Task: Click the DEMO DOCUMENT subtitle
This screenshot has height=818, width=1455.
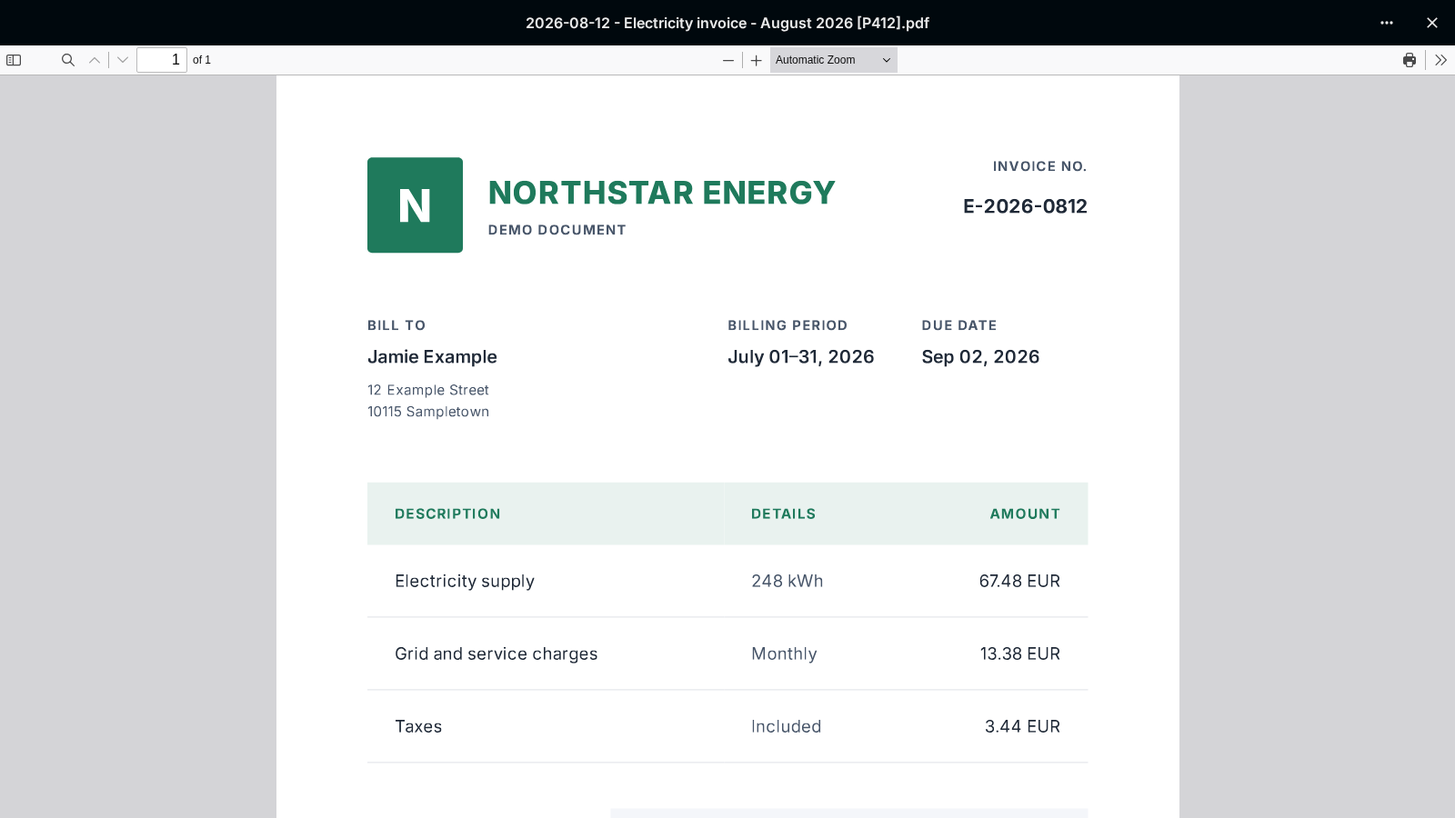Action: pos(557,230)
